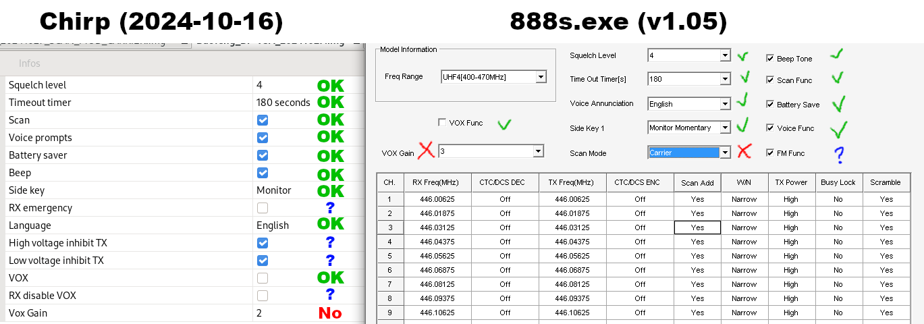Expand Side Key 1 dropdown

pos(726,128)
